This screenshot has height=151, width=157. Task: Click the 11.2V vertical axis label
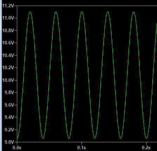tap(8, 6)
